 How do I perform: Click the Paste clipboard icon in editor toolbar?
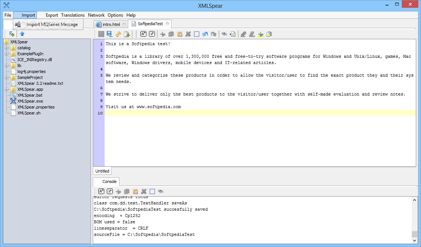coord(180,34)
